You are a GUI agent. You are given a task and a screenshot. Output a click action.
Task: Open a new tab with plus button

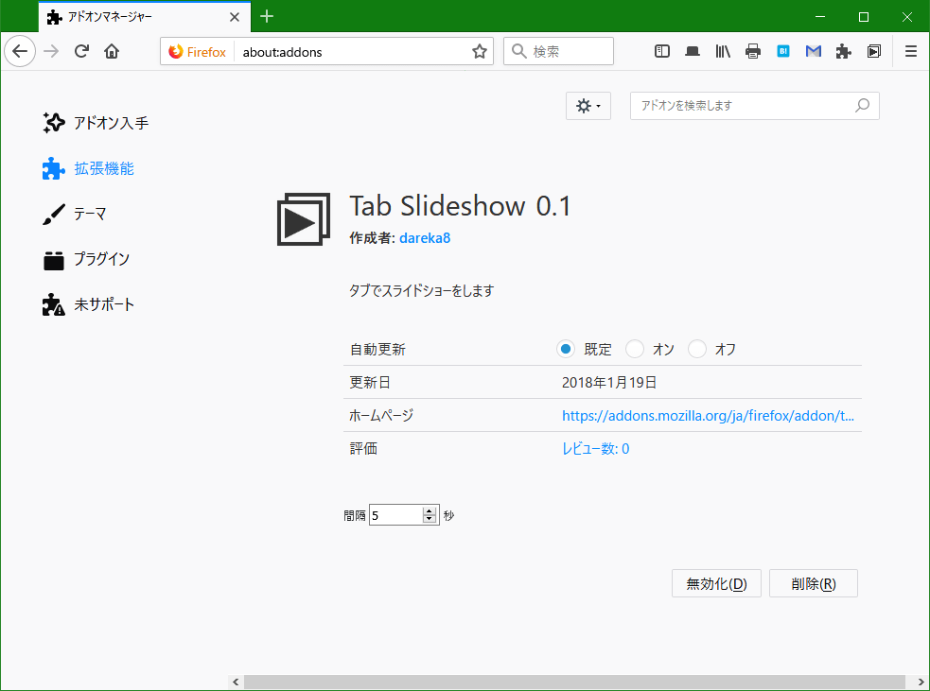tap(267, 17)
